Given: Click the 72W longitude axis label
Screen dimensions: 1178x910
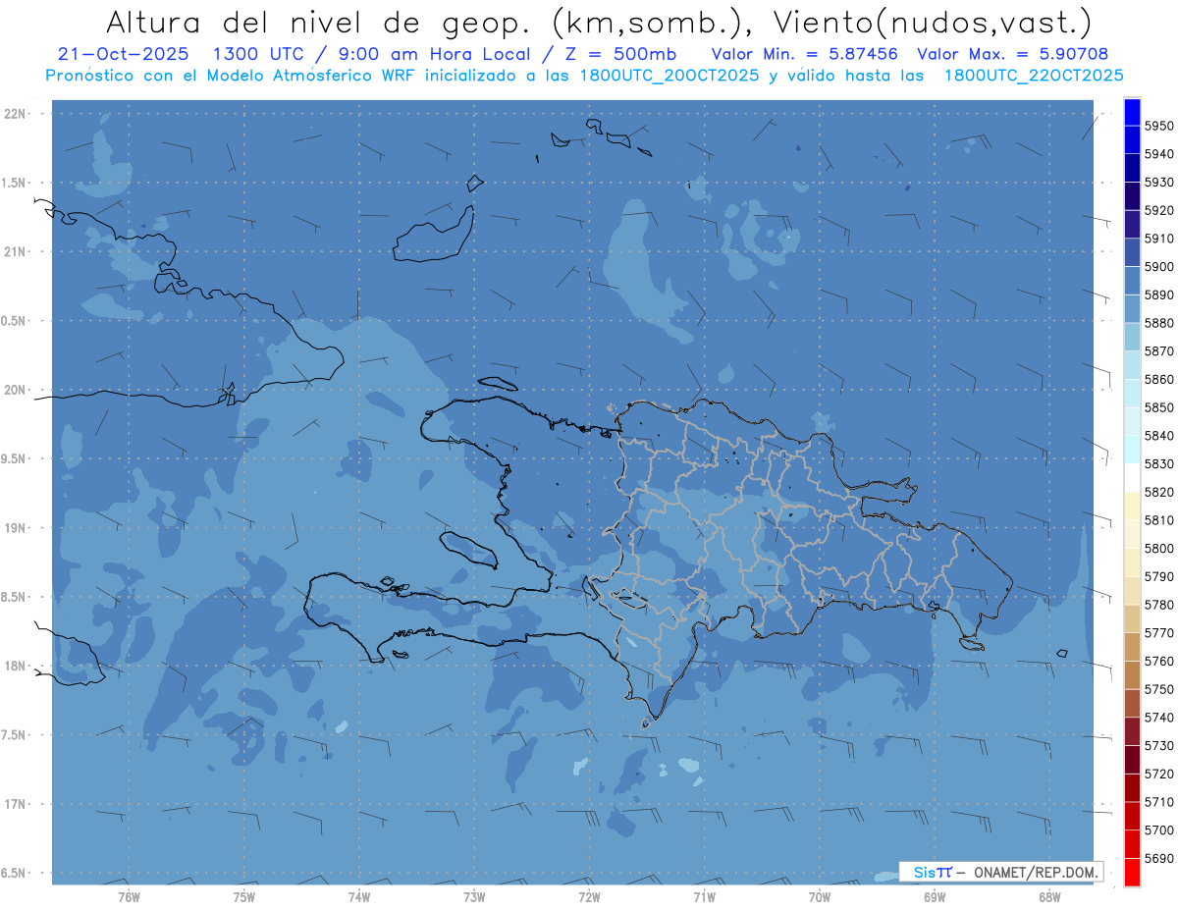Looking at the screenshot, I should click(589, 897).
